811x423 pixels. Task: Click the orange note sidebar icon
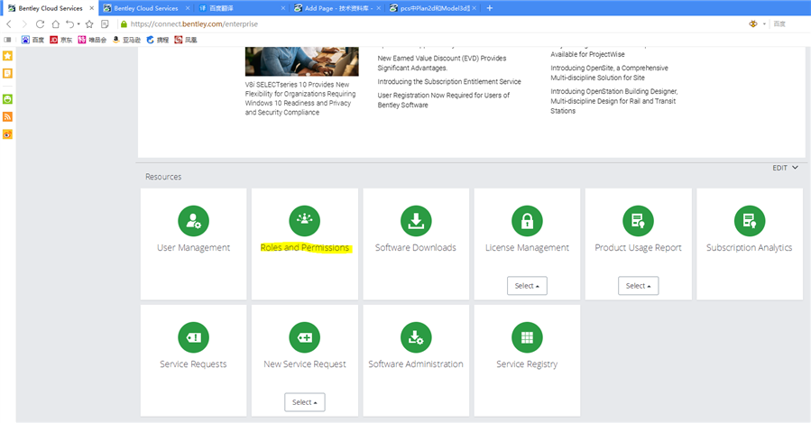pyautogui.click(x=7, y=73)
